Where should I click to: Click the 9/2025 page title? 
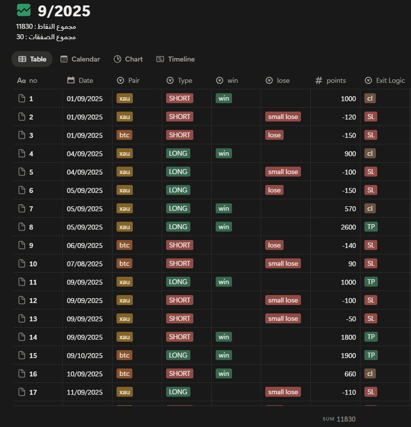pos(64,10)
